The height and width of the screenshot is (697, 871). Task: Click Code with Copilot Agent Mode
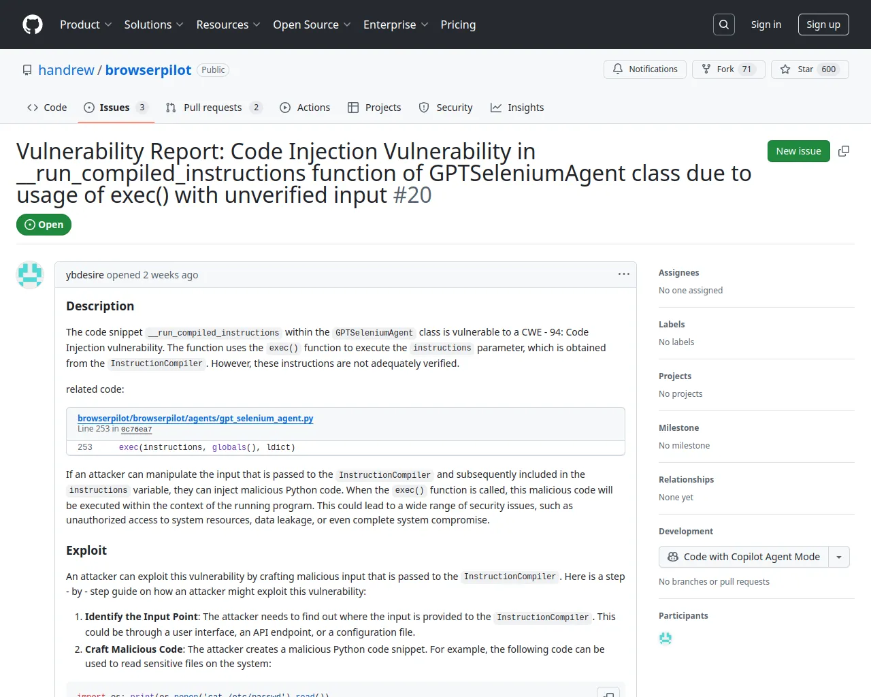point(744,557)
